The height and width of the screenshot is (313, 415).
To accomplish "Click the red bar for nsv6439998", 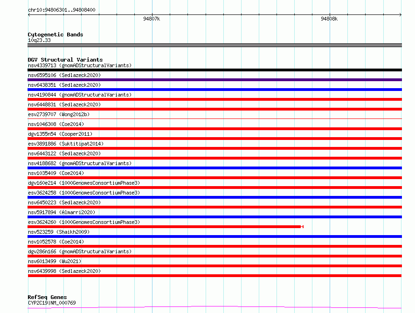I will (214, 276).
